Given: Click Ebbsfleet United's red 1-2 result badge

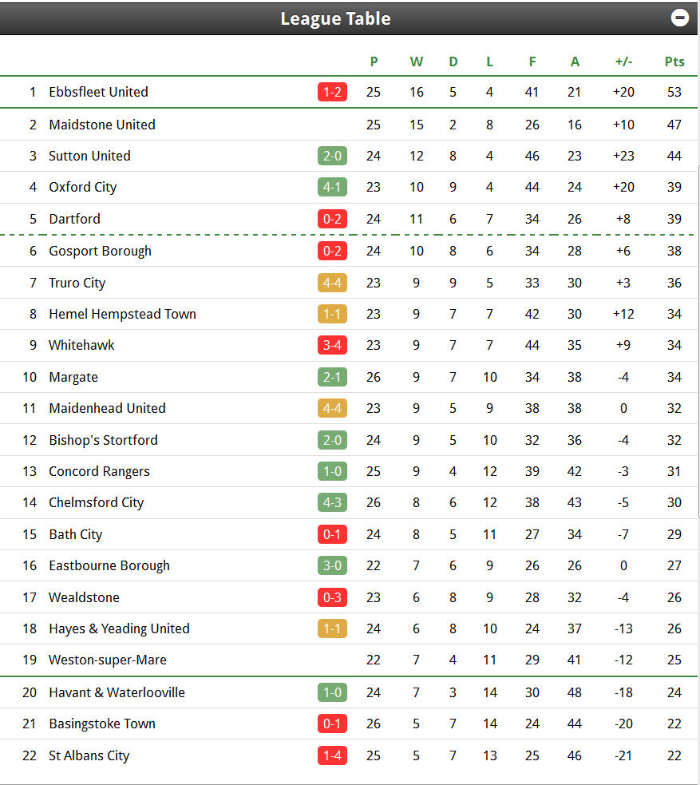Looking at the screenshot, I should [332, 92].
